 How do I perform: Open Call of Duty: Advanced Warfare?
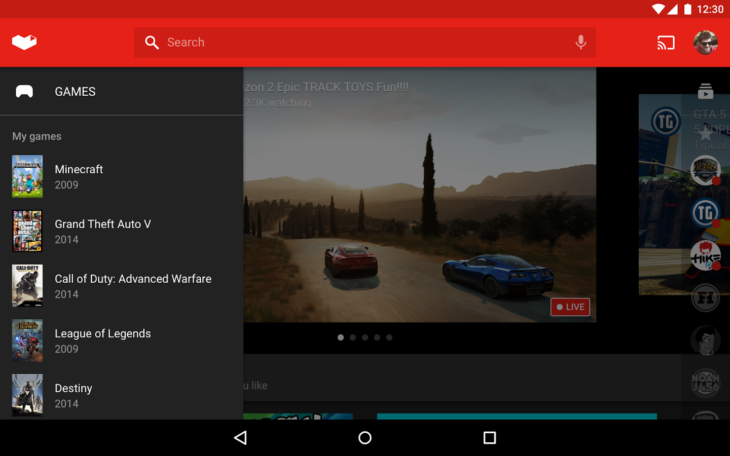(x=122, y=286)
